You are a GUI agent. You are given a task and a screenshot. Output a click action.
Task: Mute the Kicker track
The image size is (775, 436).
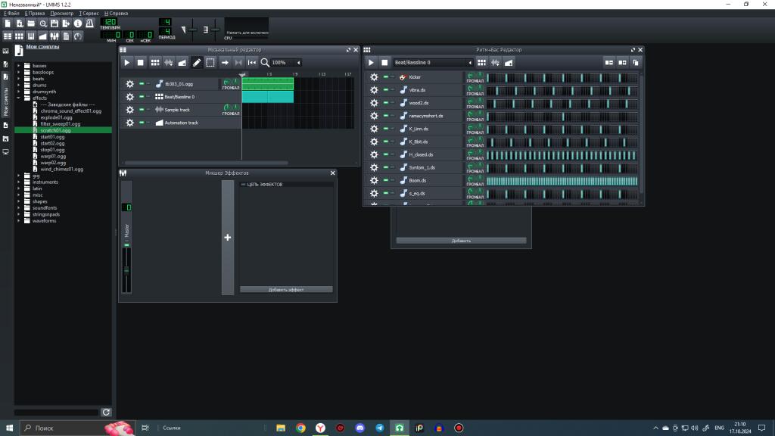point(386,76)
